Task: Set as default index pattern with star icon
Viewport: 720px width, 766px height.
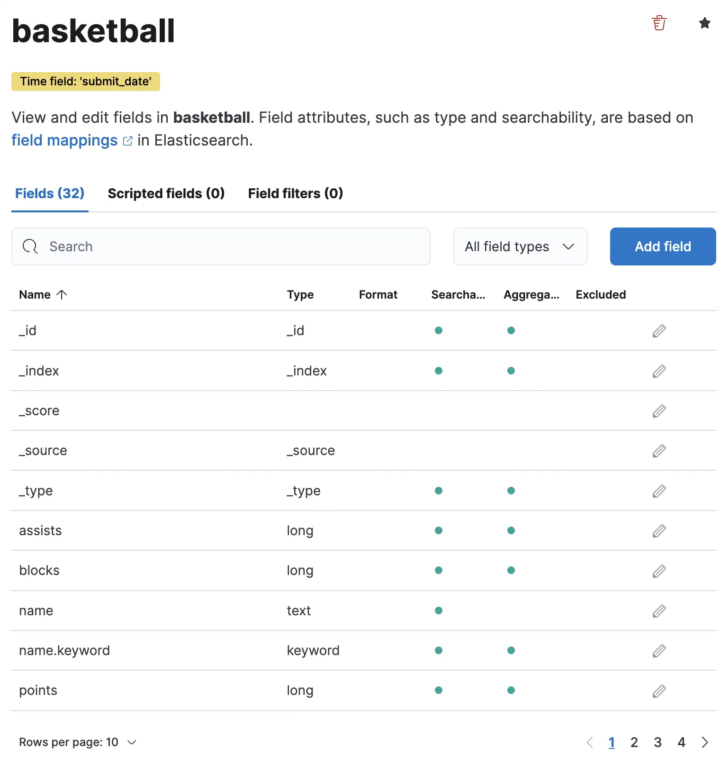Action: (x=704, y=23)
